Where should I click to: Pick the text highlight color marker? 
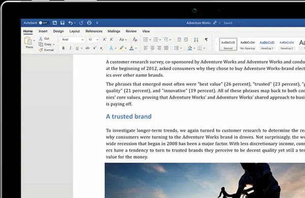121,48
